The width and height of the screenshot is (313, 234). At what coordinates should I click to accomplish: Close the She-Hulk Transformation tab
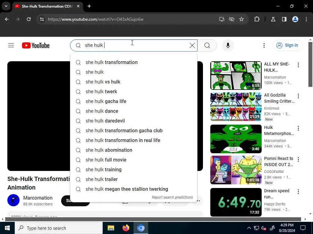(78, 6)
